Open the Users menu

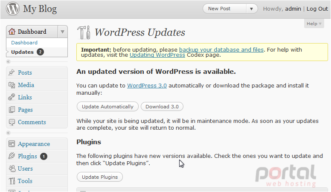tap(25, 169)
